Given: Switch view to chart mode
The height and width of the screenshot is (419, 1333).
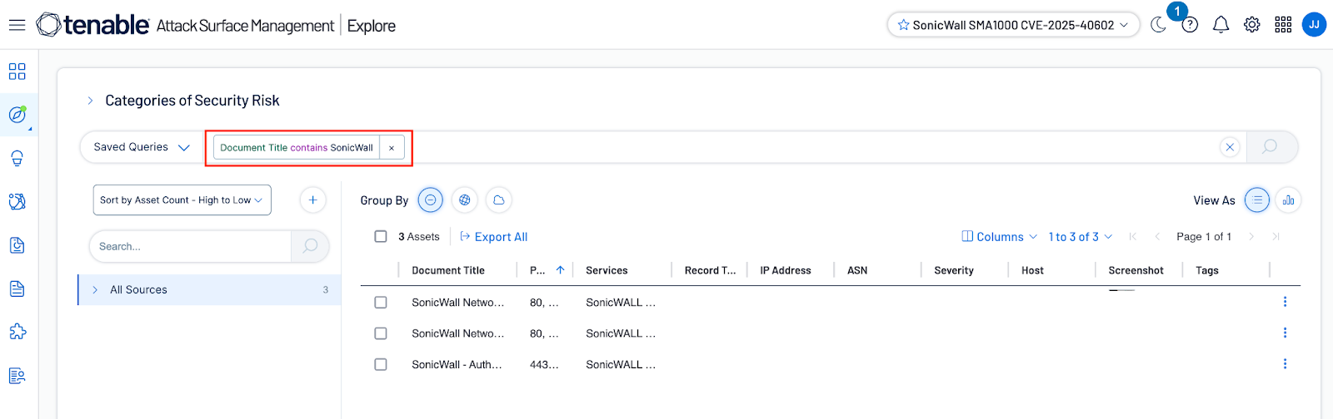Looking at the screenshot, I should (x=1288, y=200).
